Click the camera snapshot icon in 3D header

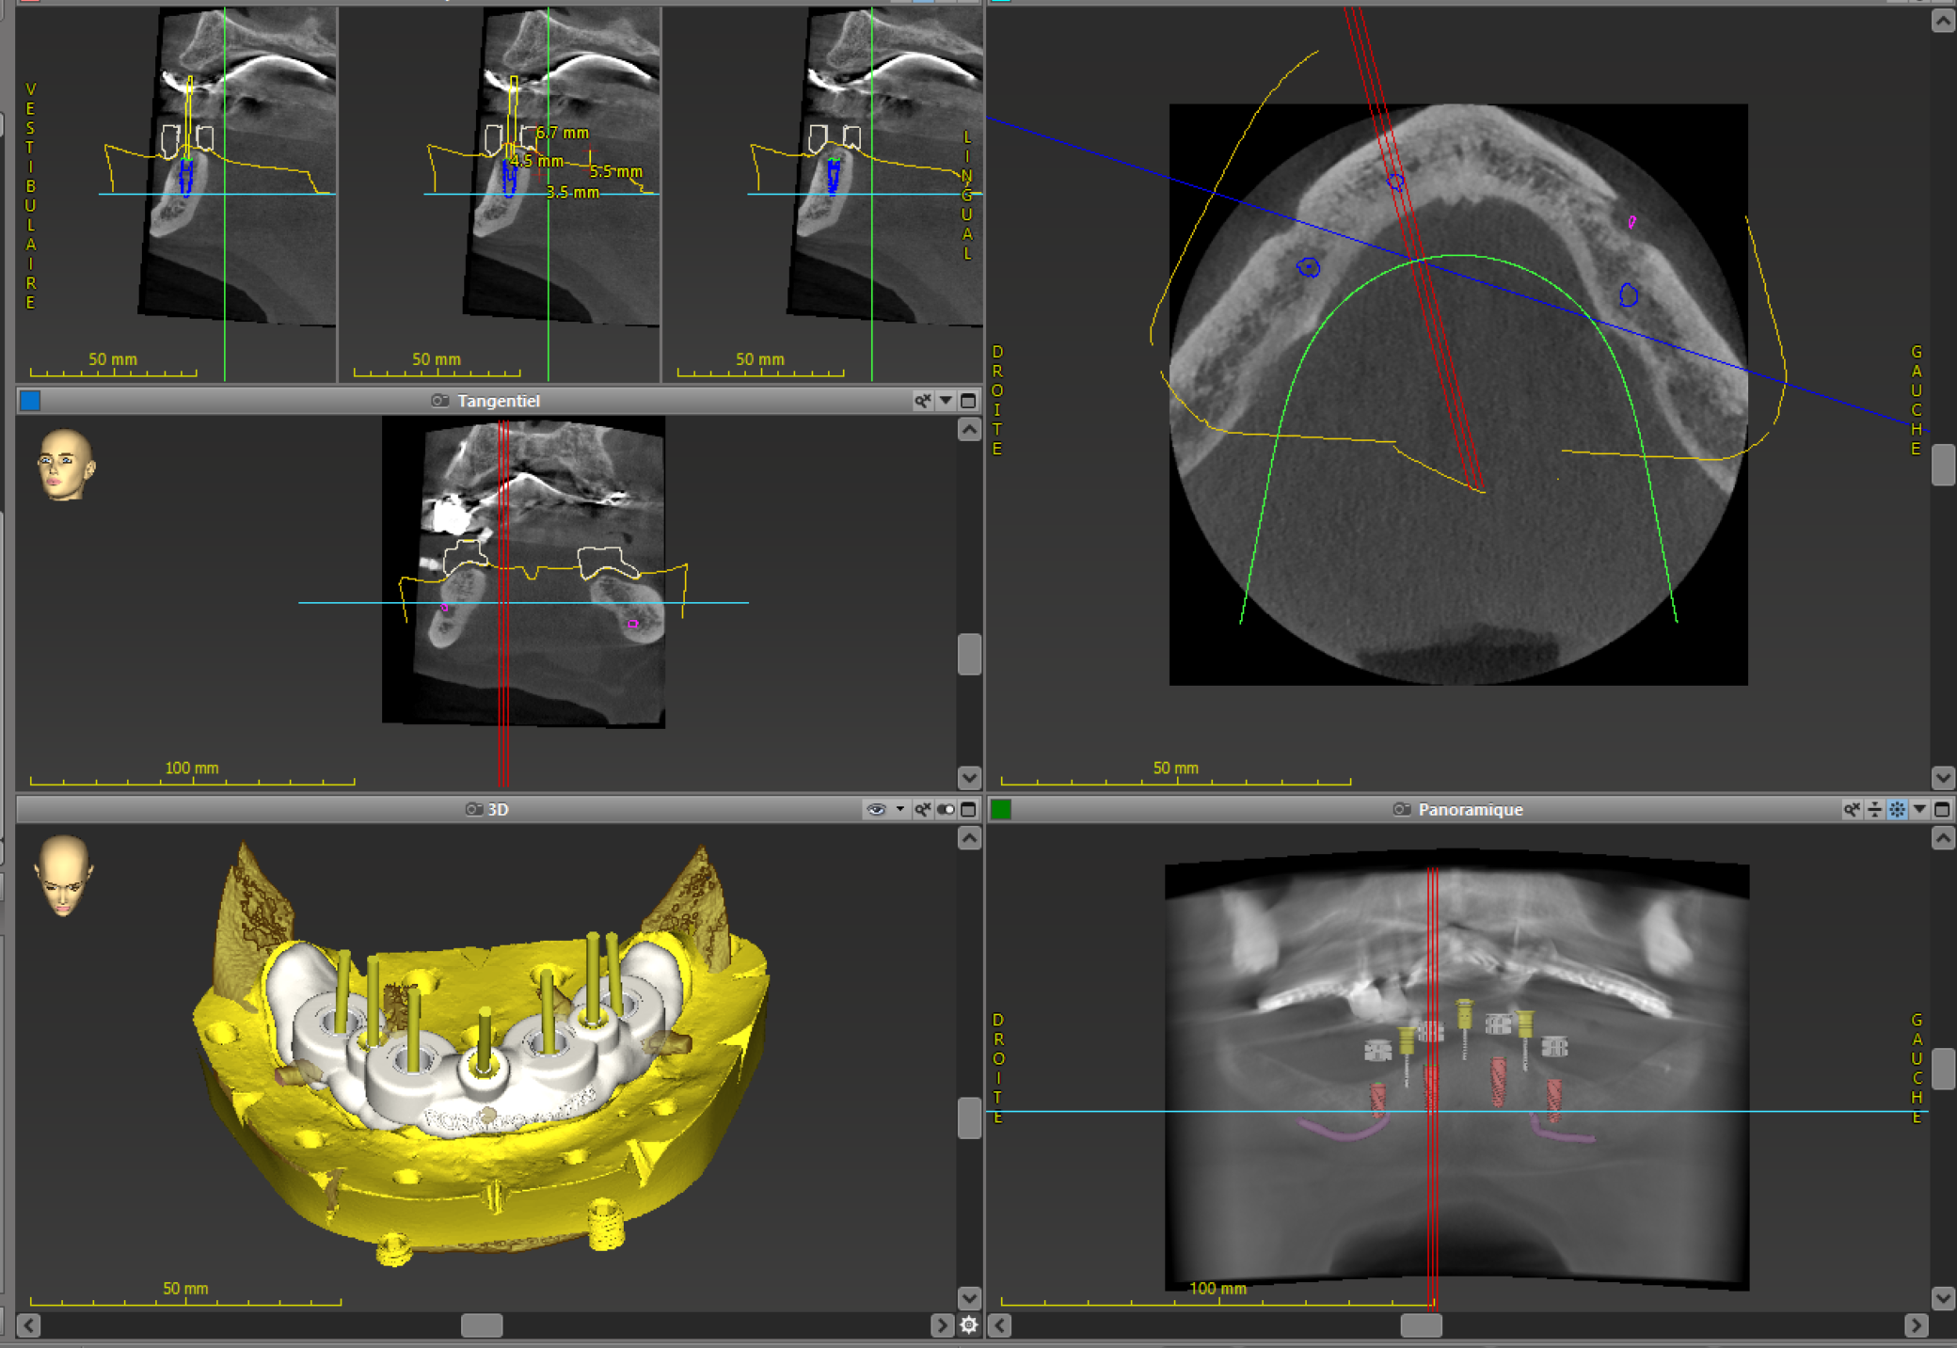click(x=474, y=809)
